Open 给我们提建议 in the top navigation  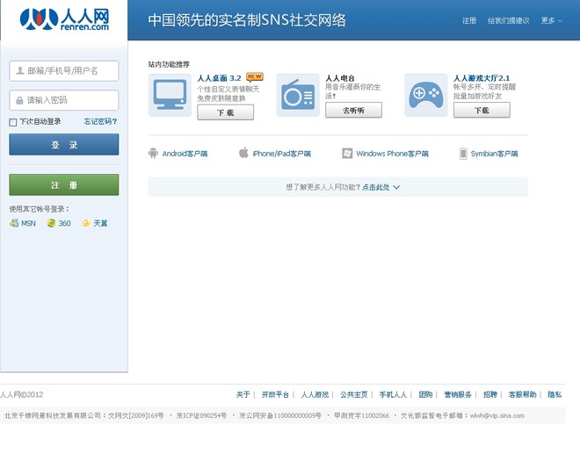pos(508,20)
